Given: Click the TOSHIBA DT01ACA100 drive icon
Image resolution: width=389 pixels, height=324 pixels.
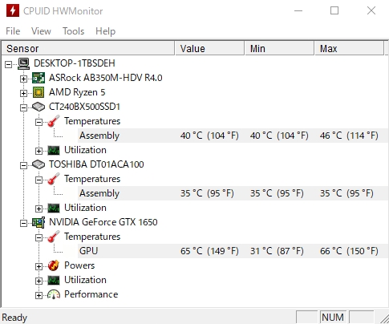Looking at the screenshot, I should pos(38,164).
